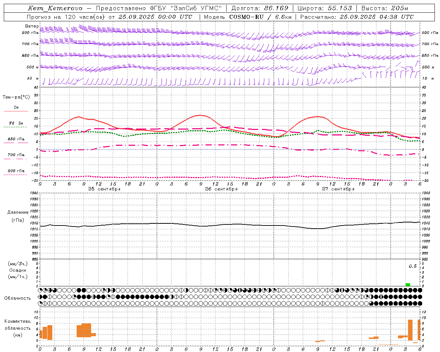The image size is (440, 352).
Task: Click the Широта: 55.153 value
Action: pyautogui.click(x=324, y=9)
